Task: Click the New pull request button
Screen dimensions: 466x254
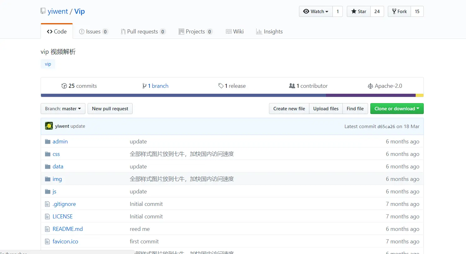Action: 110,109
